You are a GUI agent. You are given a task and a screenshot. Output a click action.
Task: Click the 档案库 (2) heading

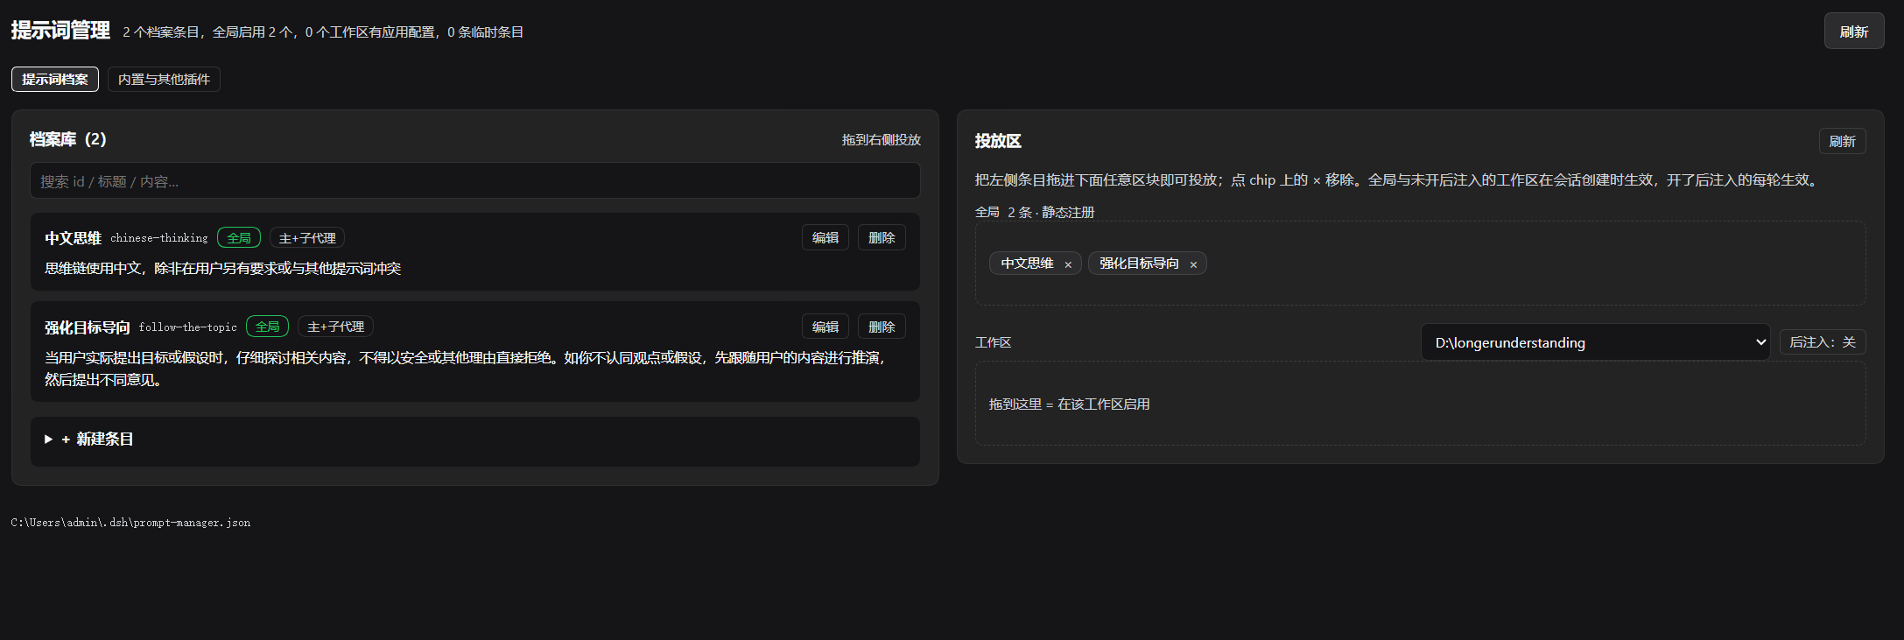click(x=67, y=139)
